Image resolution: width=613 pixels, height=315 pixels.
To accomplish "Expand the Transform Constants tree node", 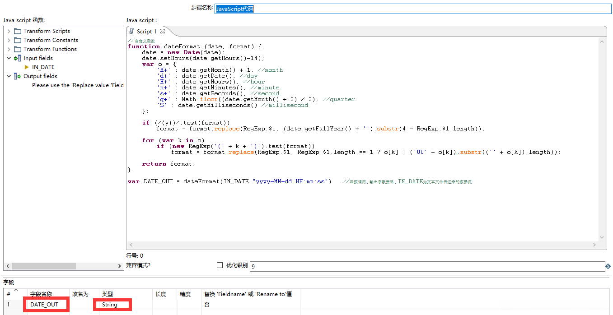I will 9,40.
